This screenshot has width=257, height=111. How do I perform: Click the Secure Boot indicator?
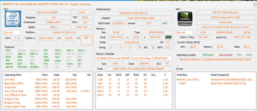[225, 55]
